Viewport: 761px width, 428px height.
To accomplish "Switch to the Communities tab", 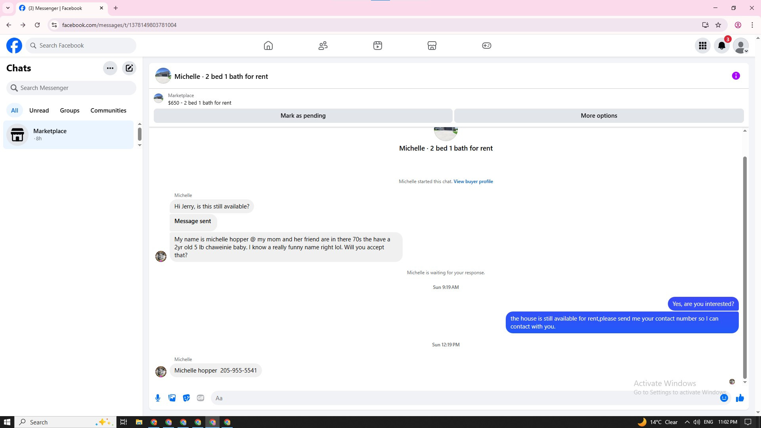I will point(108,111).
